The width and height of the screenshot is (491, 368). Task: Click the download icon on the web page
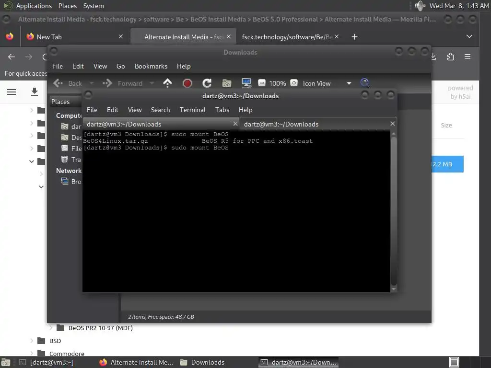[35, 92]
